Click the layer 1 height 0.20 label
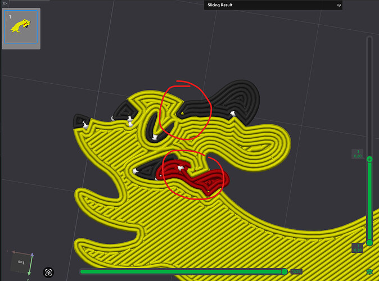The image size is (379, 281). tap(358, 248)
